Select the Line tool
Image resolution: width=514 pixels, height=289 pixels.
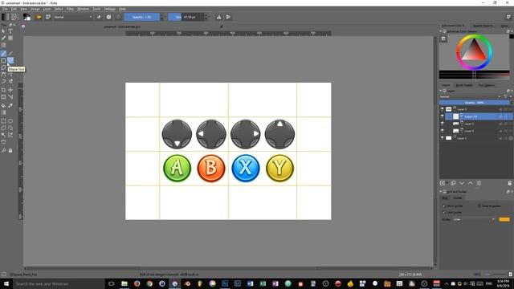point(10,54)
